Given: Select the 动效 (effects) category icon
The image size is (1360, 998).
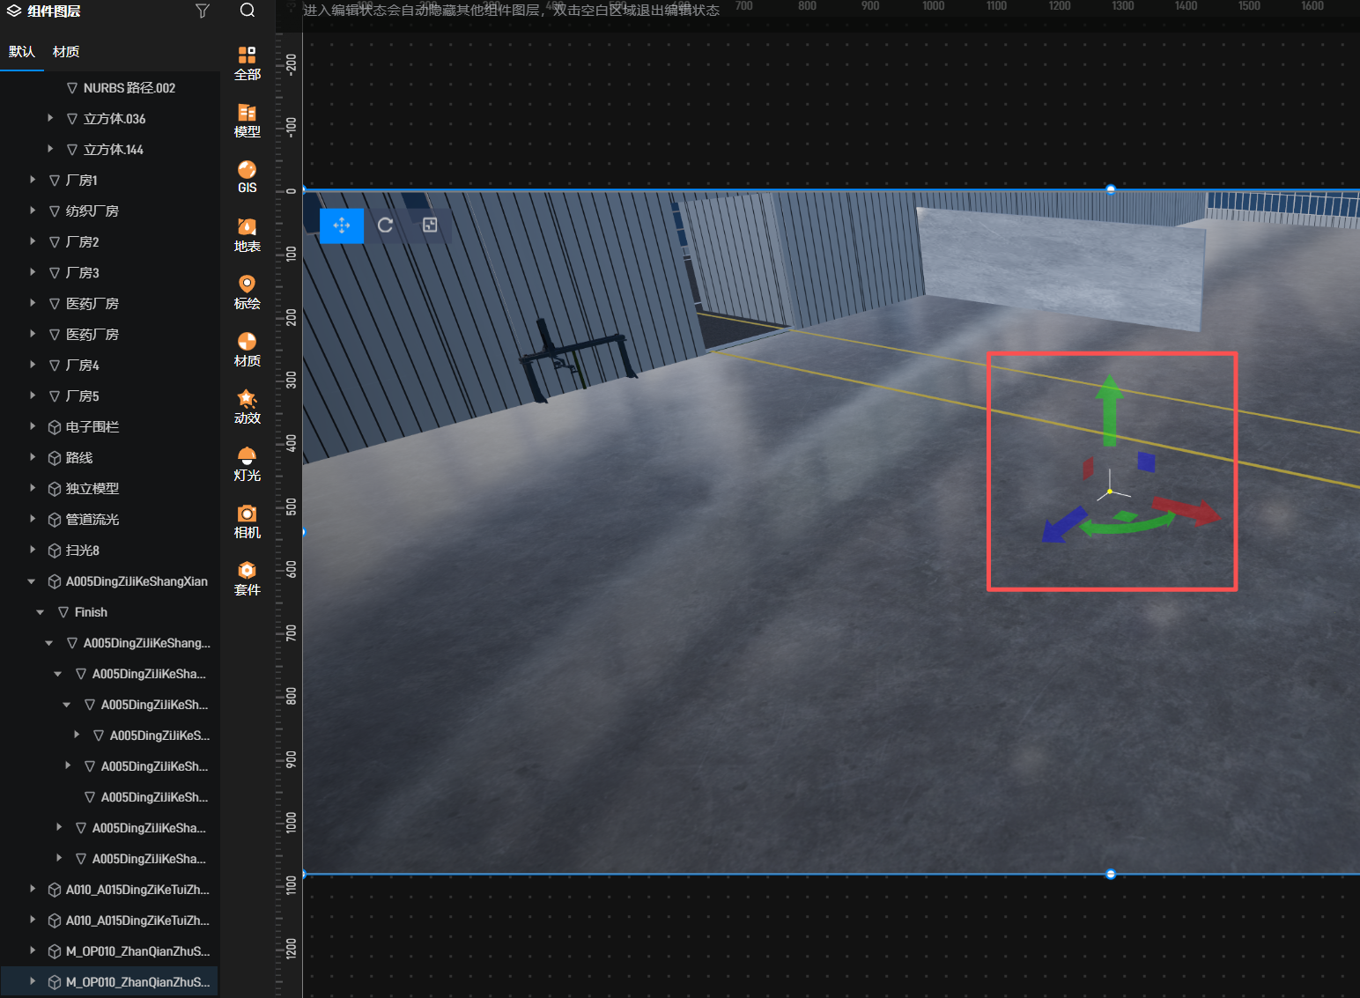Looking at the screenshot, I should tap(247, 406).
